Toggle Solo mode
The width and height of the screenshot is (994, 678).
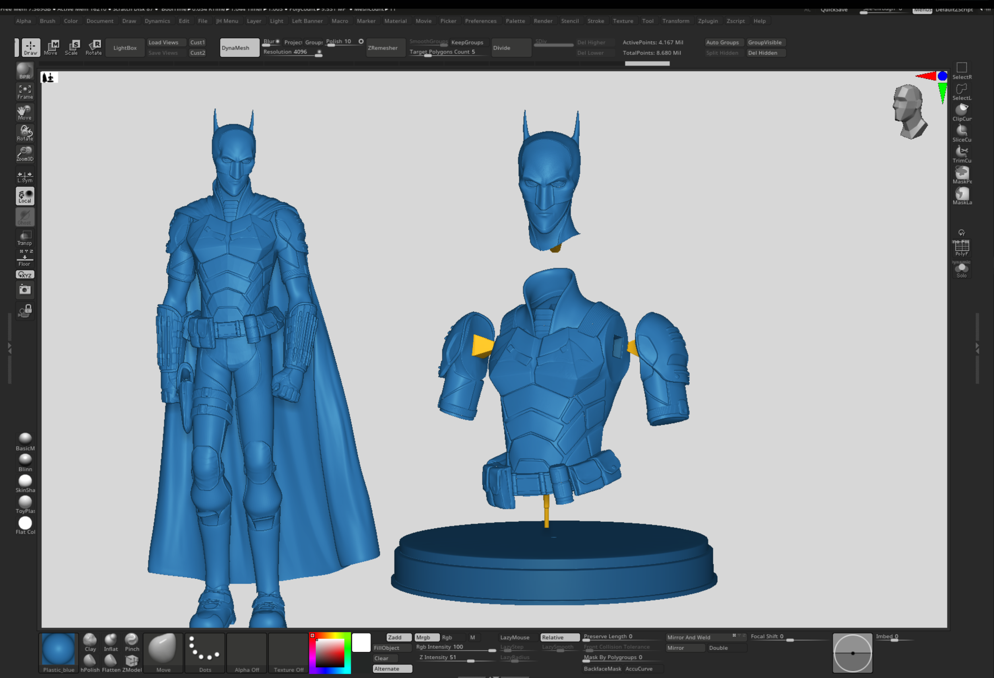click(962, 270)
